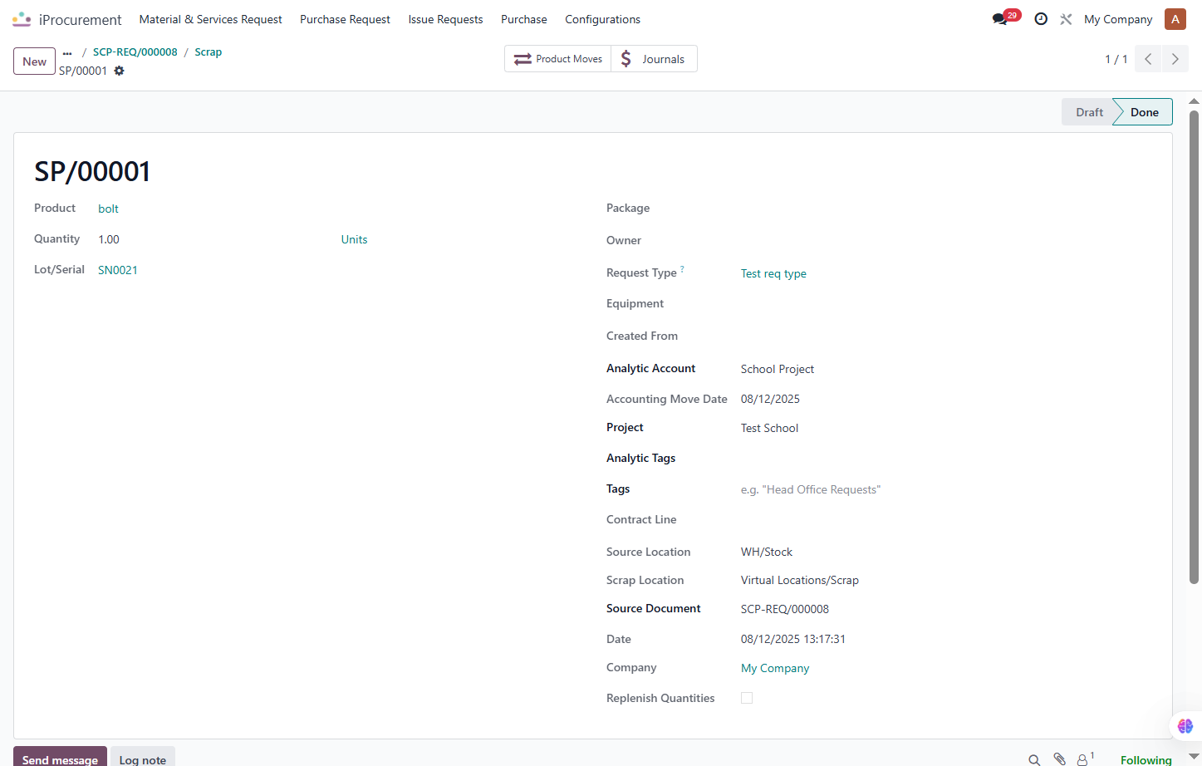Open the Request Type help tooltip question mark
This screenshot has width=1202, height=766.
tap(682, 268)
